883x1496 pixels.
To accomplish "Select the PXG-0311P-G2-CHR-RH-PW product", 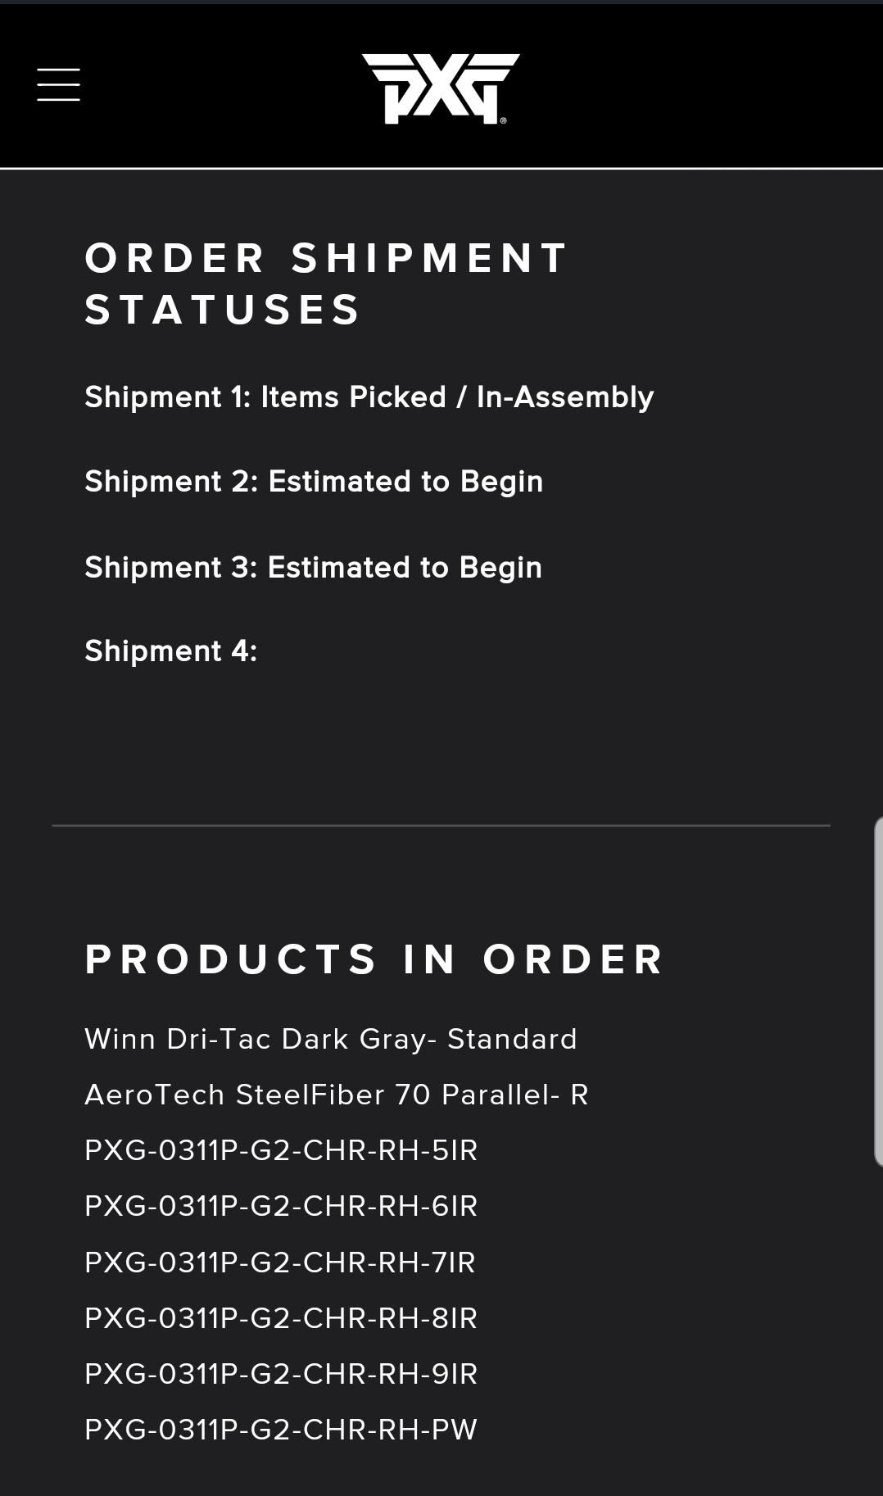I will pyautogui.click(x=281, y=1430).
